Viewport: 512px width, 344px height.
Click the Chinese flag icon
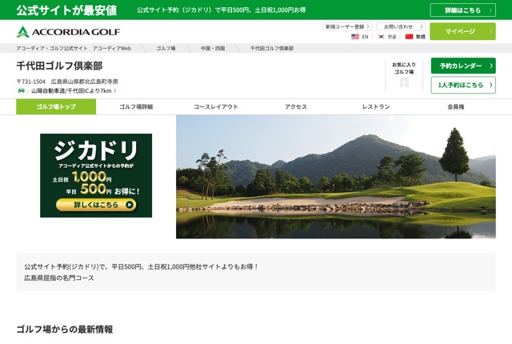(x=409, y=37)
